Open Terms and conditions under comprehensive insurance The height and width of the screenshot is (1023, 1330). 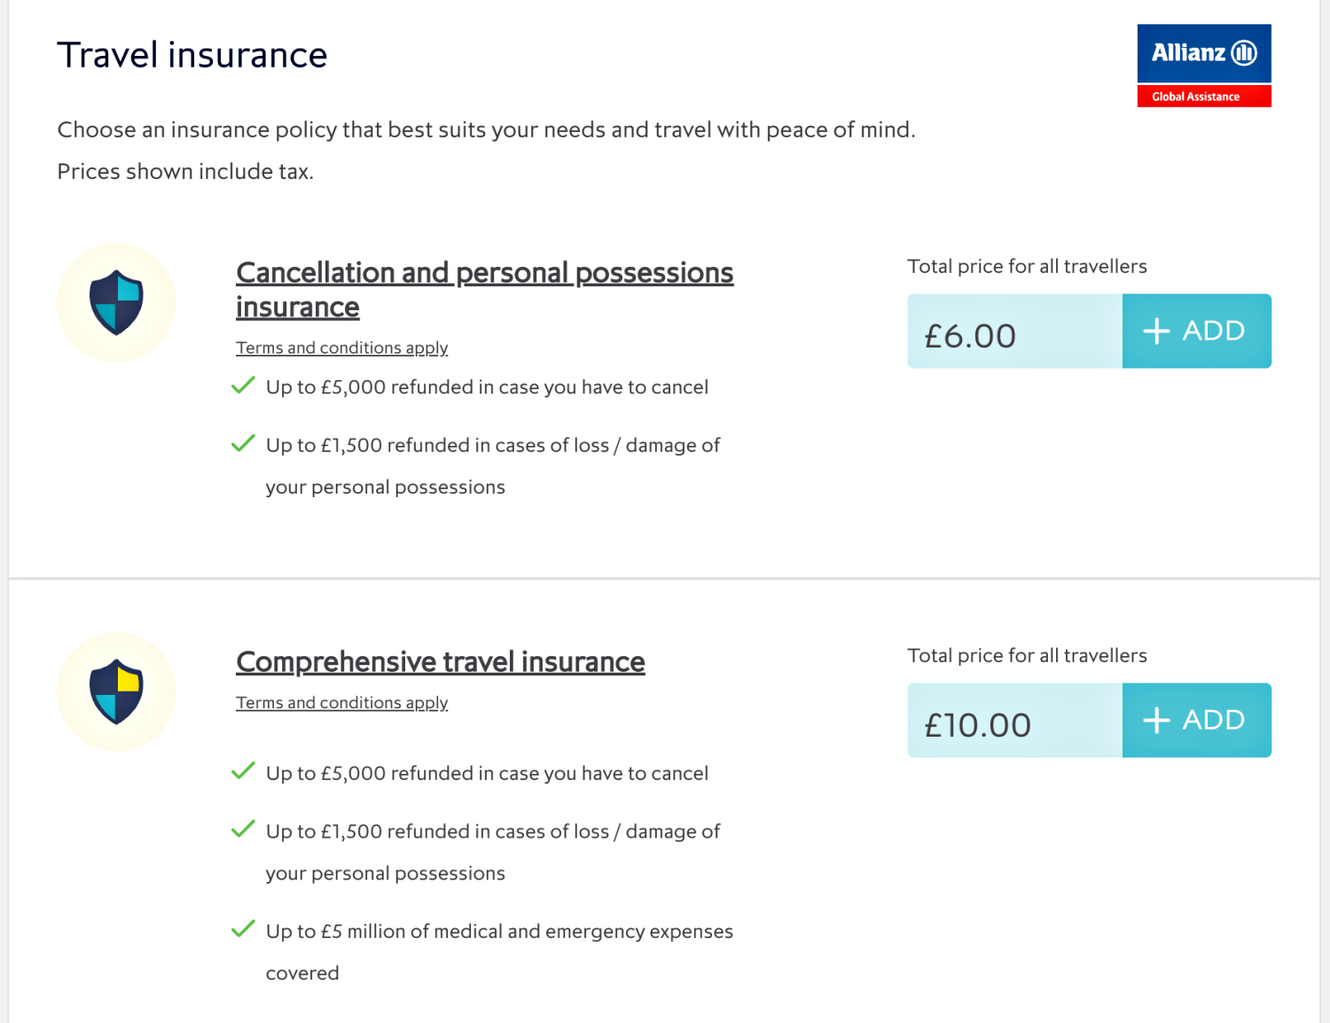341,702
